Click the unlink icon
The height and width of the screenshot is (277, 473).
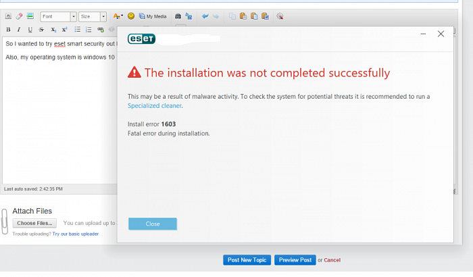[x=111, y=30]
